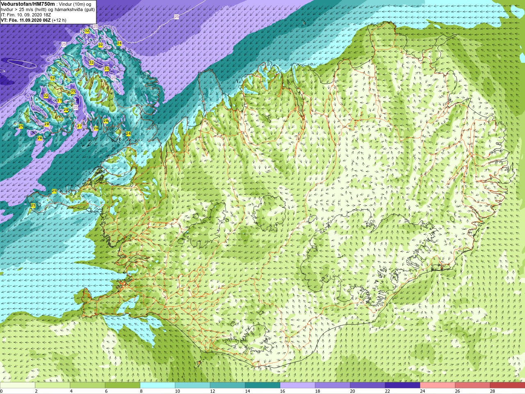Click the 'IT: Fim. 10. 09. 2020 18Z' line
The width and height of the screenshot is (525, 394).
pyautogui.click(x=26, y=15)
